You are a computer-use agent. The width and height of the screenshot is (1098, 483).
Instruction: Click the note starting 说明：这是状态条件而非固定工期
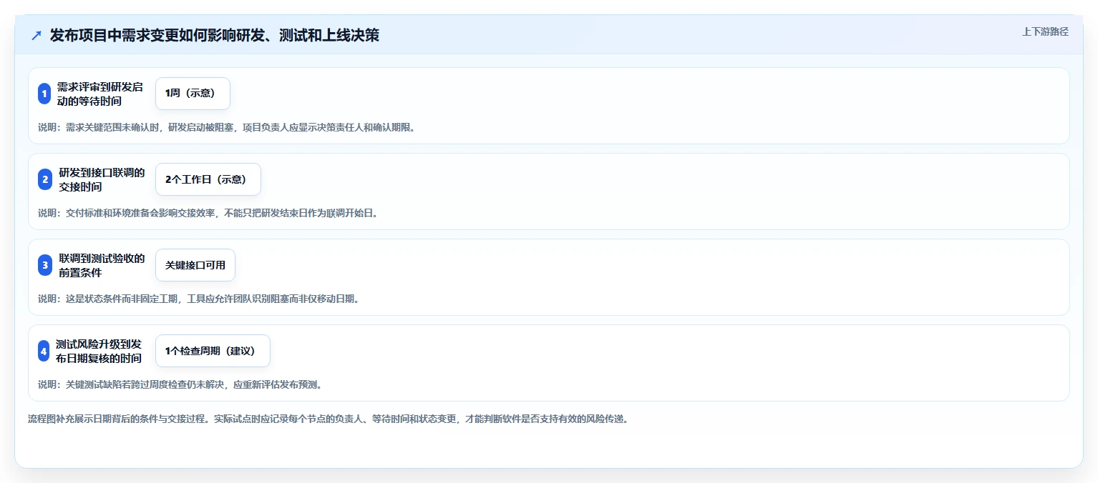pos(198,299)
